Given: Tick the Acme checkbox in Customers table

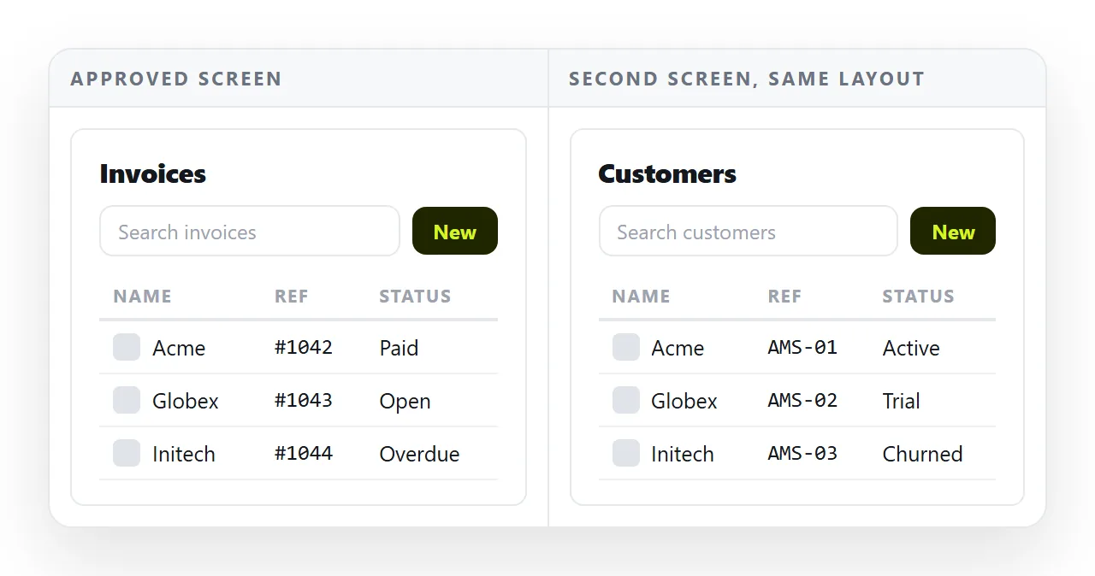Looking at the screenshot, I should point(626,347).
